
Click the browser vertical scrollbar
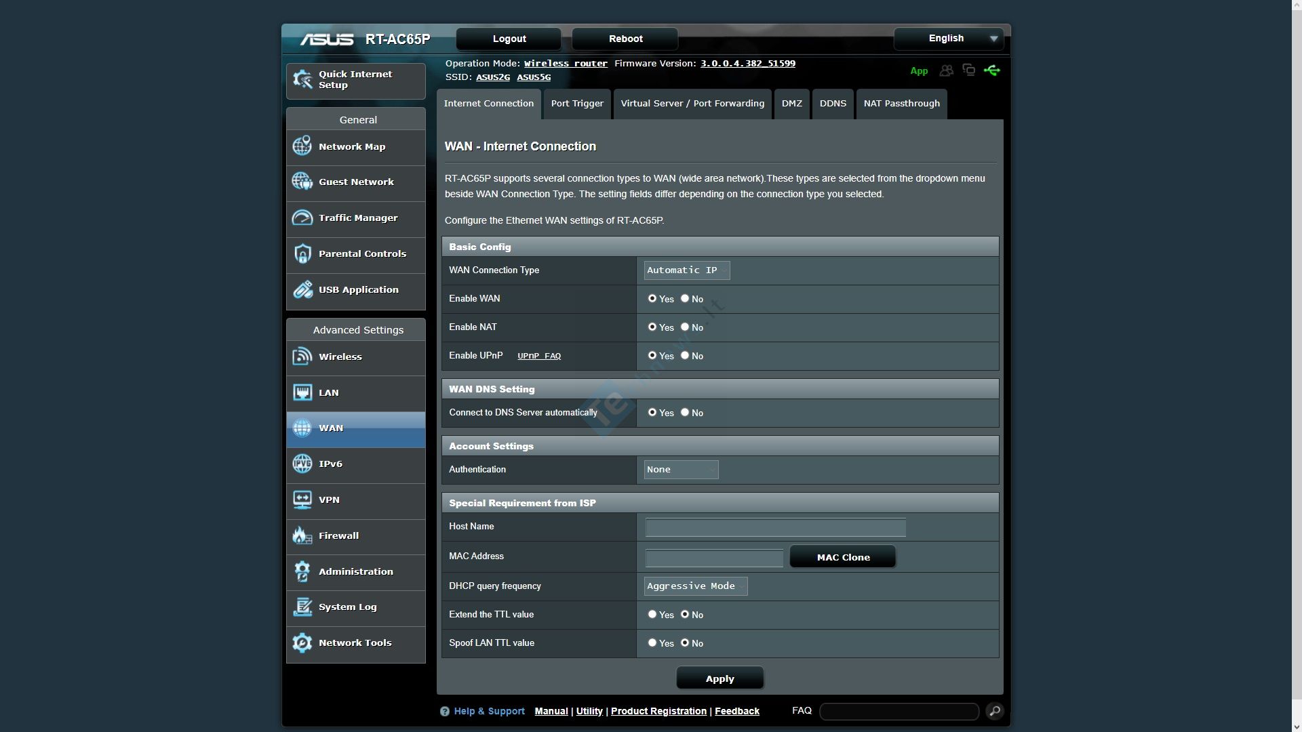tap(1297, 366)
